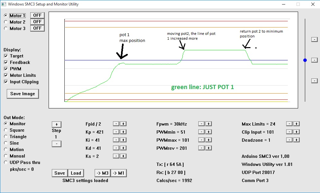Select the Motor 1 radio button

tap(6, 15)
